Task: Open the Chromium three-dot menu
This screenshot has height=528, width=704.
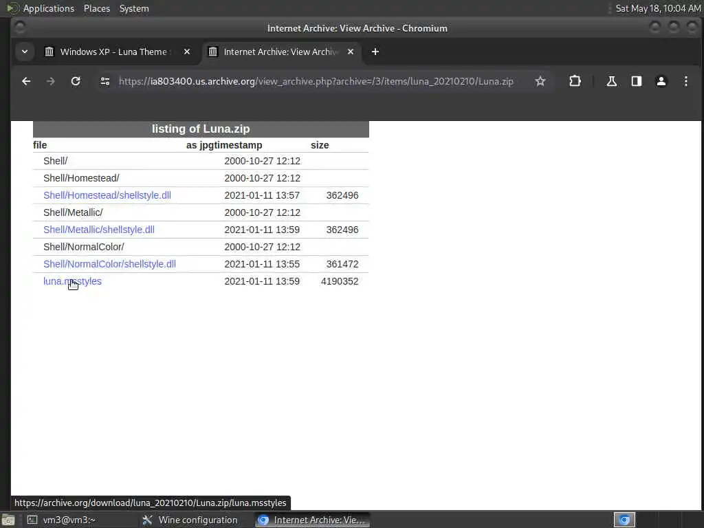Action: 685,81
